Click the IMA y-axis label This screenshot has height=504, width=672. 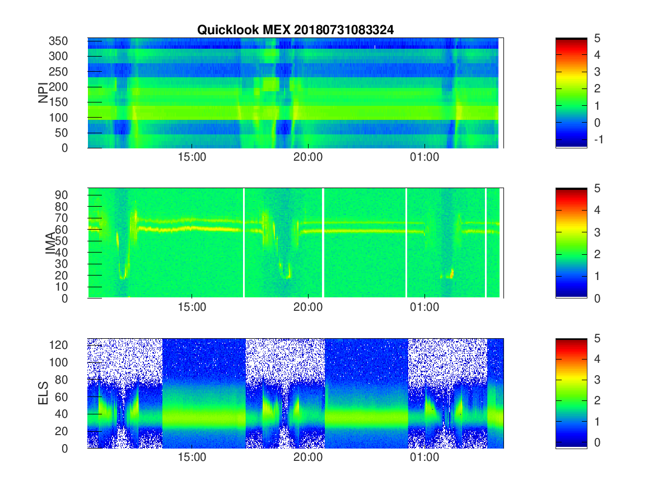pyautogui.click(x=52, y=243)
